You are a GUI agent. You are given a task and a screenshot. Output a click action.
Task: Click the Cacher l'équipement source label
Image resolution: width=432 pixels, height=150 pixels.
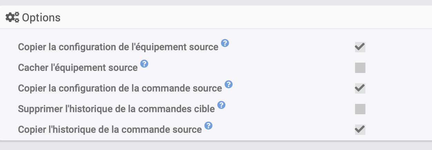(78, 68)
